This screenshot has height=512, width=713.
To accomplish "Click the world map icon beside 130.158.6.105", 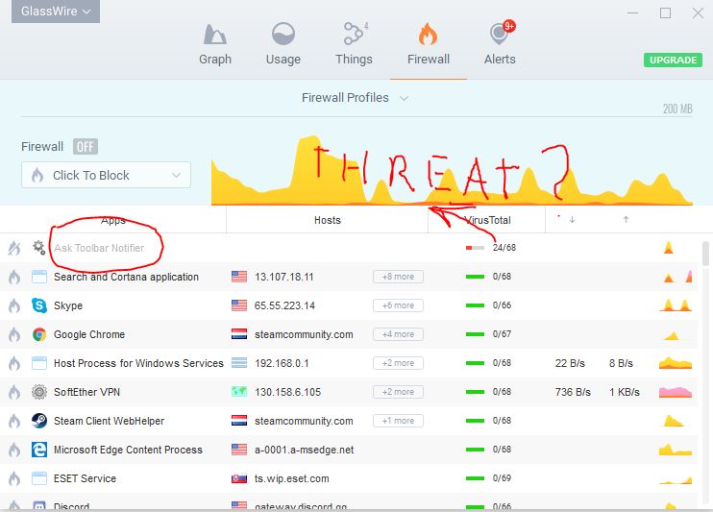I will pos(239,392).
